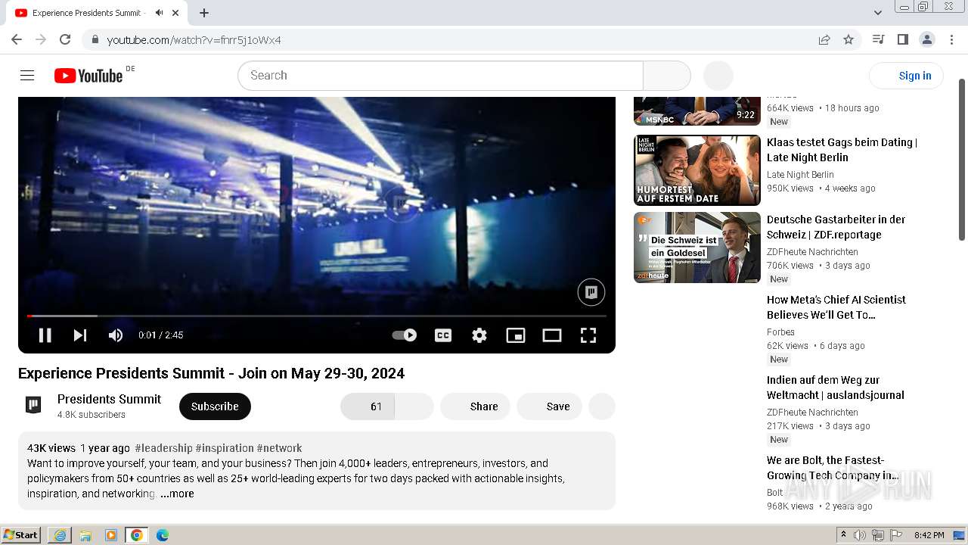968x545 pixels.
Task: Go to the YouTube home logo
Action: click(88, 76)
